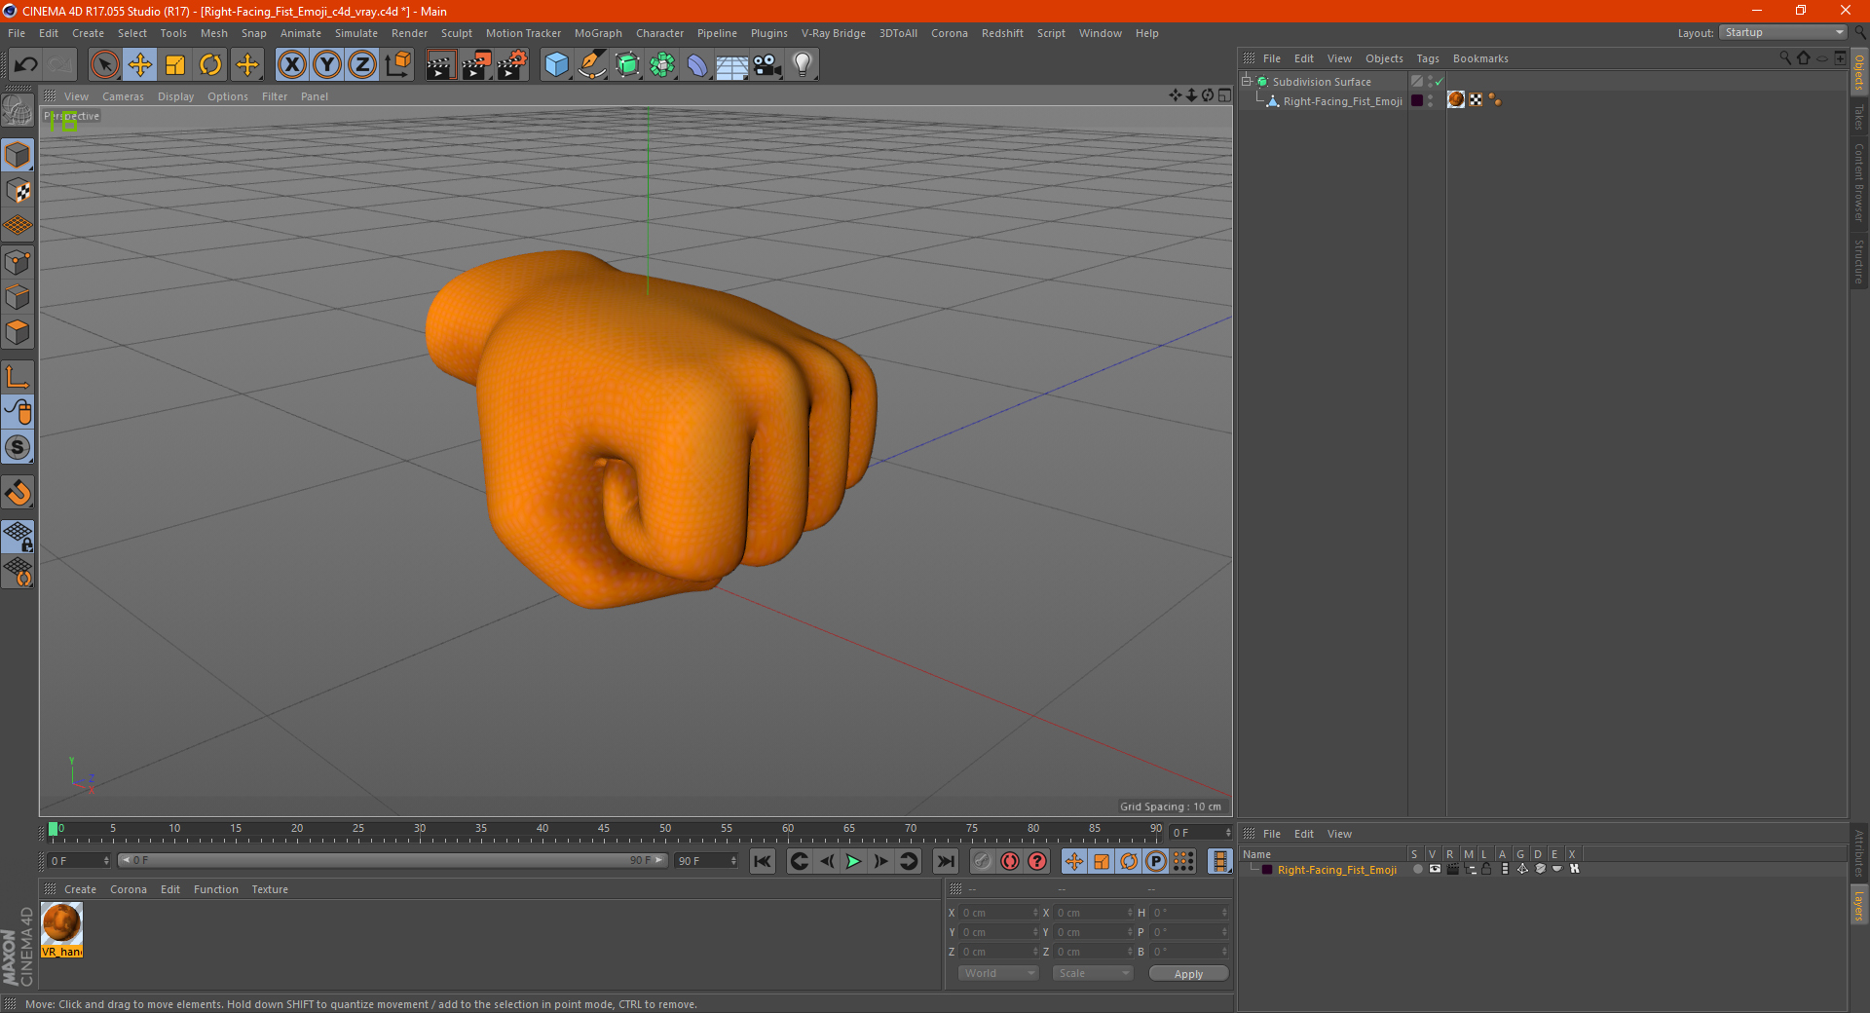This screenshot has height=1013, width=1870.
Task: Open the V-Ray Bridge menu
Action: 834,33
